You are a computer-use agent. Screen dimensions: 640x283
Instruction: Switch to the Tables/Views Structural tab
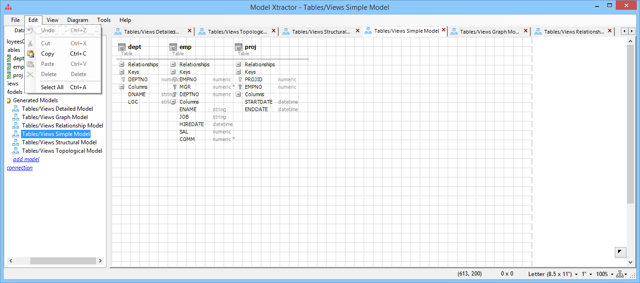click(321, 32)
